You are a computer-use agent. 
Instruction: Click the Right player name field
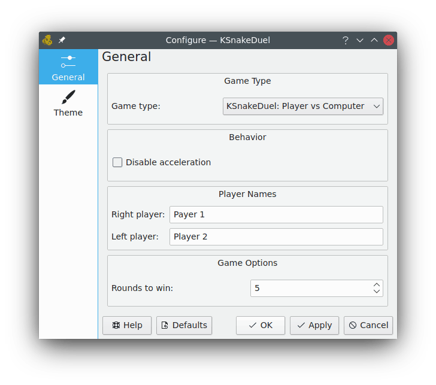pyautogui.click(x=276, y=214)
